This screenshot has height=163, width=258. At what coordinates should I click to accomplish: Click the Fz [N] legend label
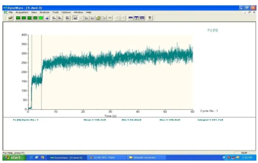pos(213,30)
